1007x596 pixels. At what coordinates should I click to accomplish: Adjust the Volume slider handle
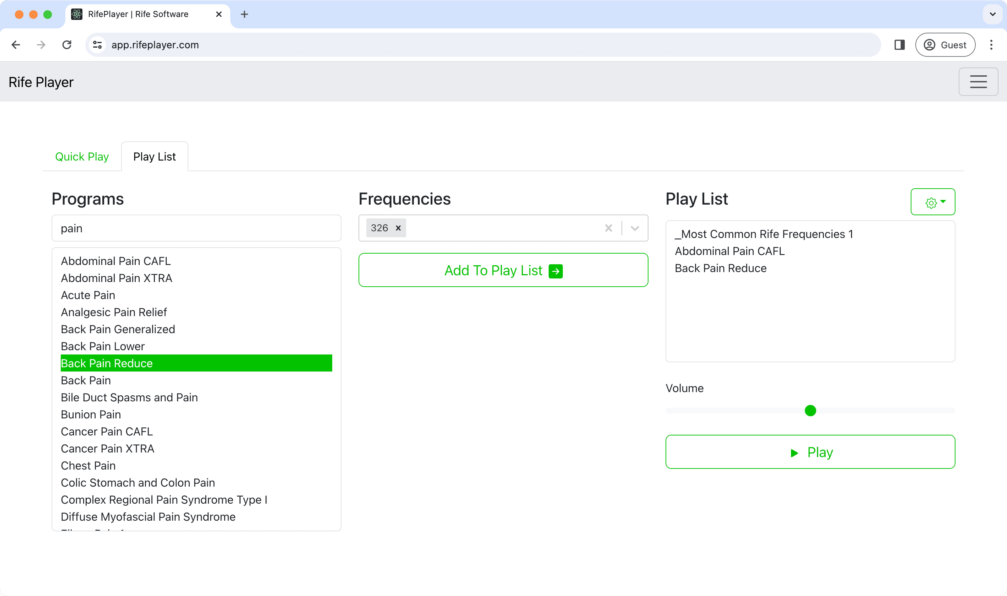point(810,411)
